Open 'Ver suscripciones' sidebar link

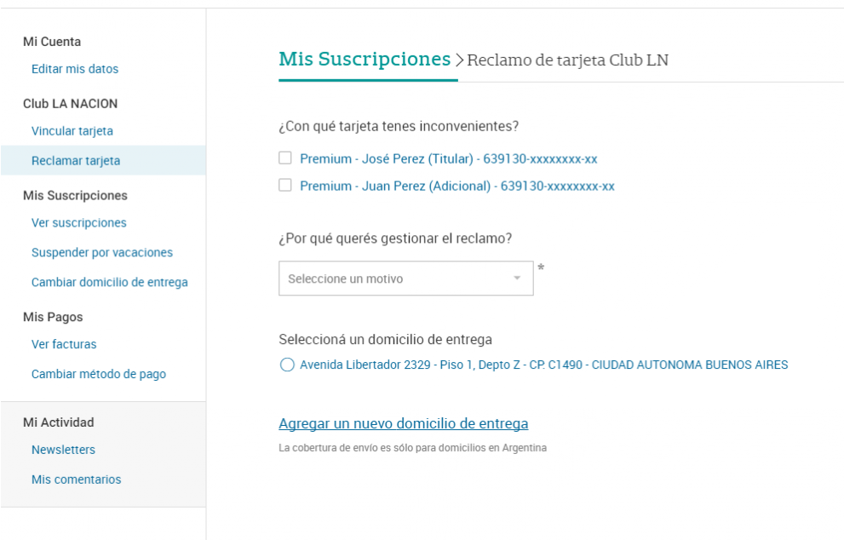(x=78, y=223)
